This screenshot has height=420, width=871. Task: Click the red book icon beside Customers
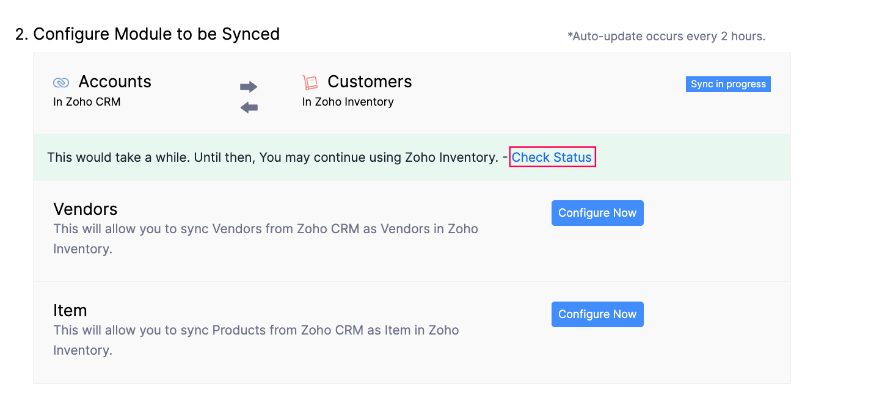click(x=310, y=82)
